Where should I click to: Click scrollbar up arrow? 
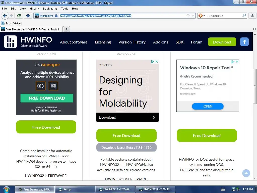click(255, 34)
